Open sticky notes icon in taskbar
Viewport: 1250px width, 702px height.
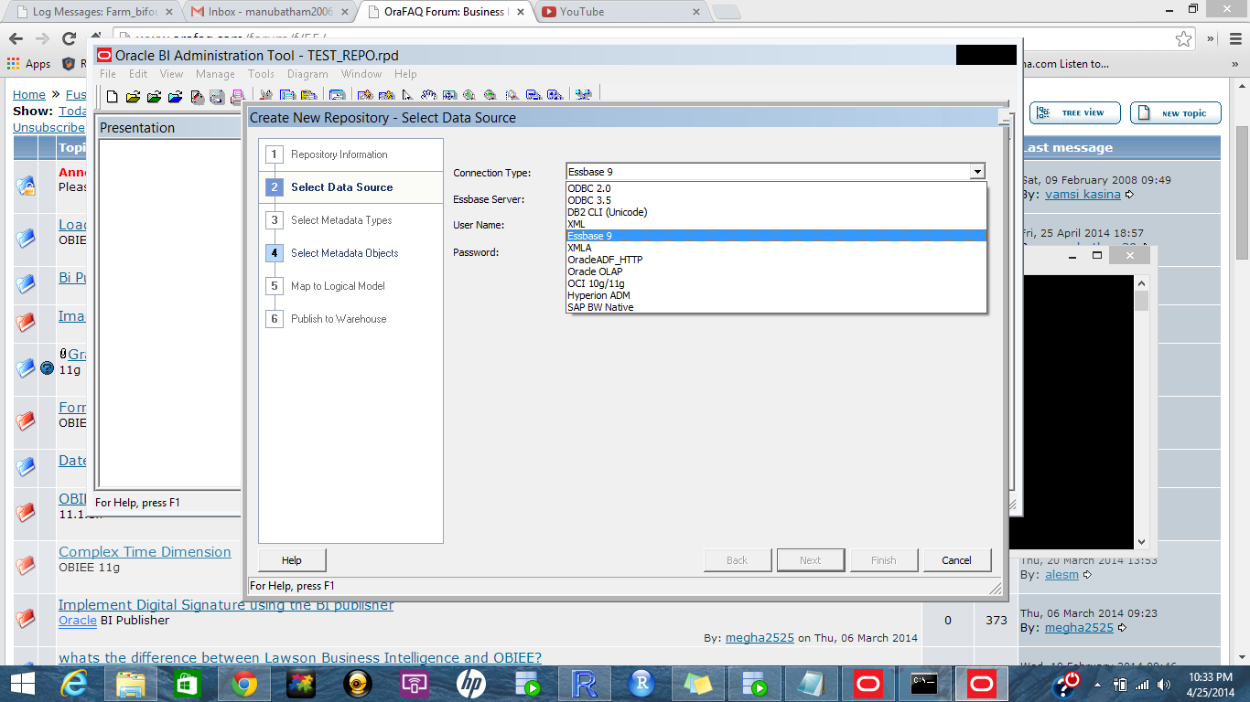[x=697, y=684]
